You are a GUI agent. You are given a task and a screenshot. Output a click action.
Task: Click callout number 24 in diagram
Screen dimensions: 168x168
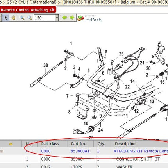tap(100, 130)
